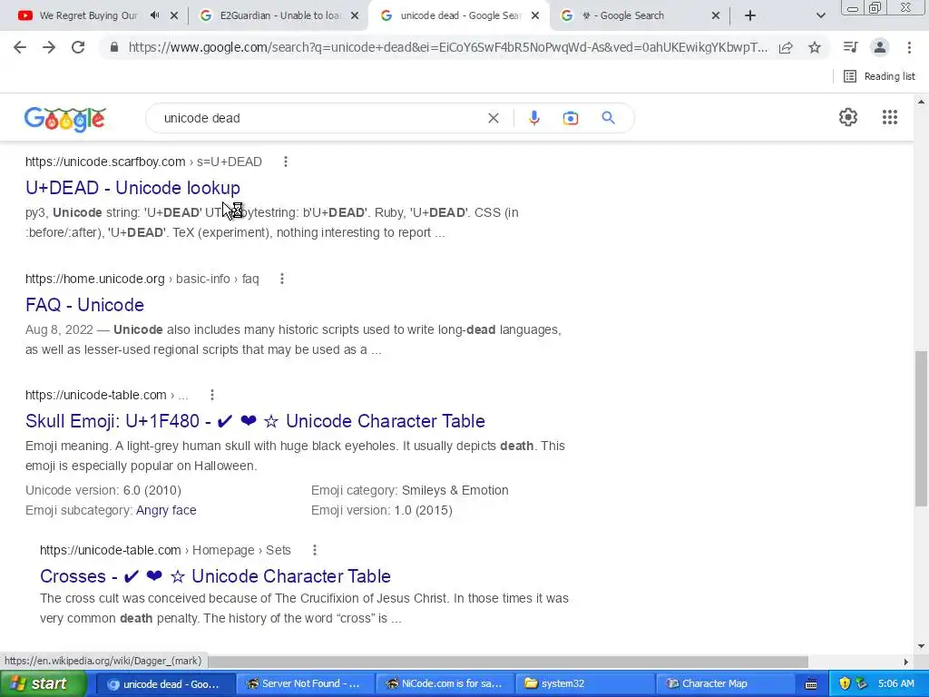Open Skull Emoji U+1F480 result
The height and width of the screenshot is (697, 929).
pyautogui.click(x=255, y=421)
